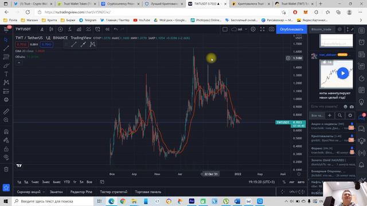Open the 'sol' cloud layout dropdown arrow
Image resolution: width=367 pixels, height=206 pixels.
coord(246,29)
